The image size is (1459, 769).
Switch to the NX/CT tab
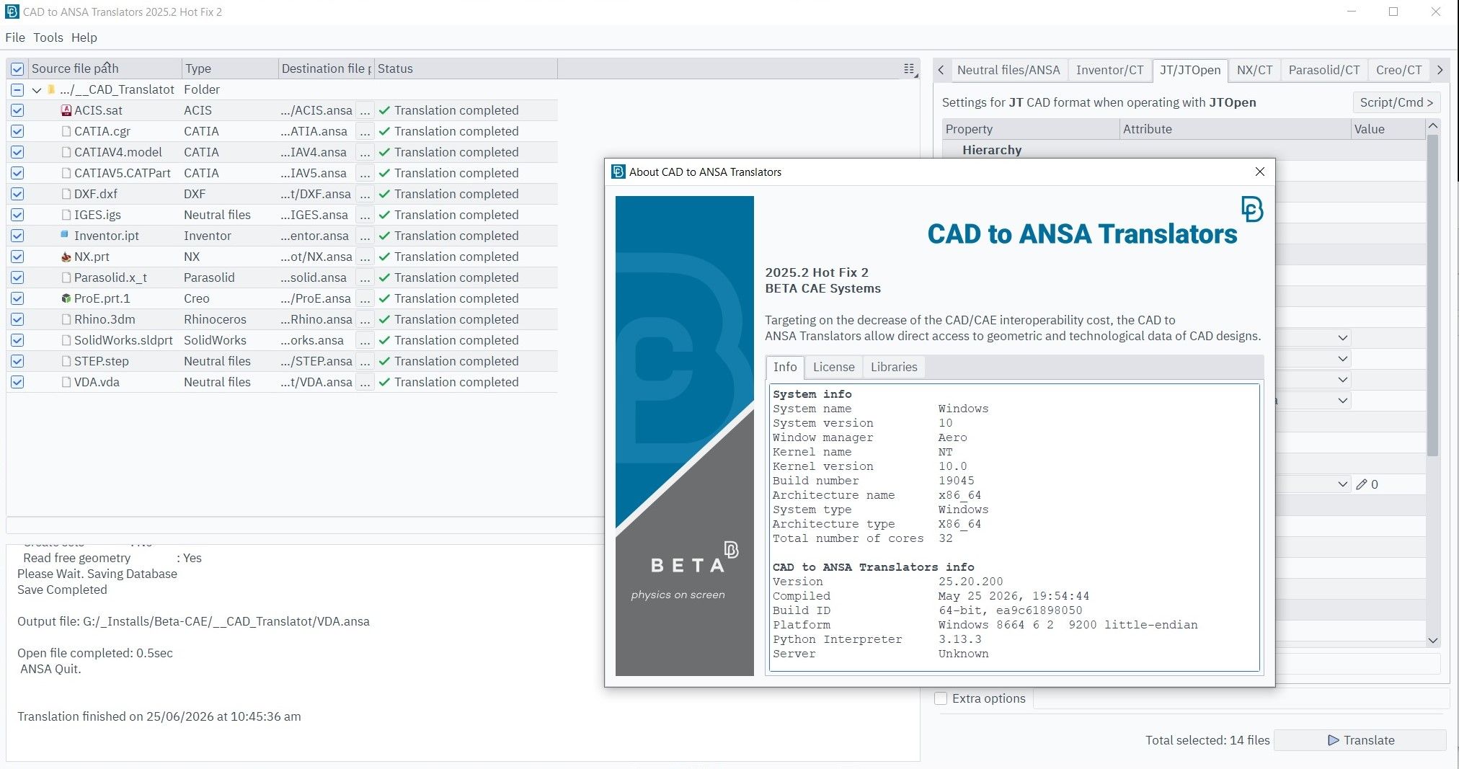tap(1254, 70)
